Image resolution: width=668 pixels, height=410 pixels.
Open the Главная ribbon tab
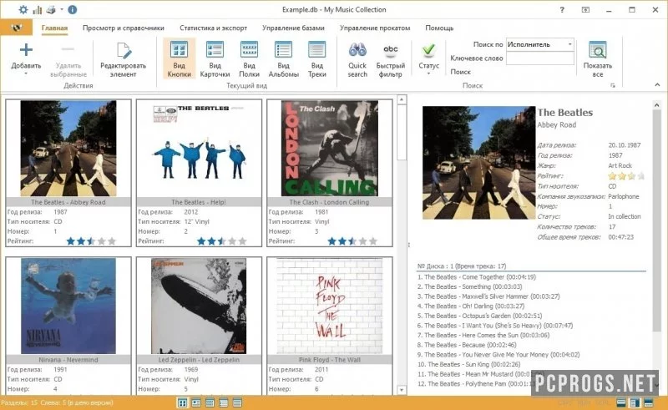point(54,28)
